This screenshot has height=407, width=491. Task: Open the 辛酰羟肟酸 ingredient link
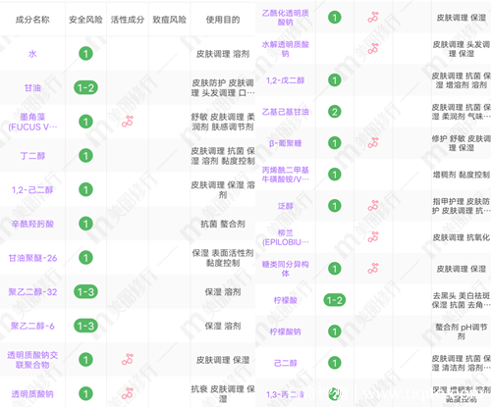pyautogui.click(x=32, y=224)
